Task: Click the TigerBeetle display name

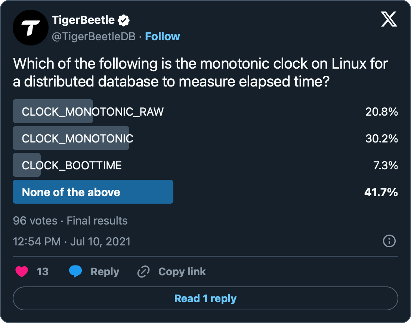Action: click(x=83, y=20)
